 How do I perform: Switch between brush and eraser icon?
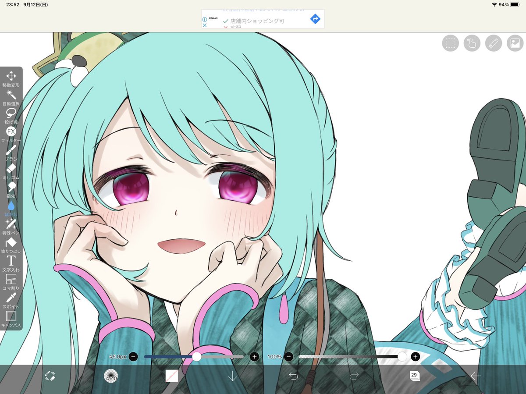click(50, 376)
